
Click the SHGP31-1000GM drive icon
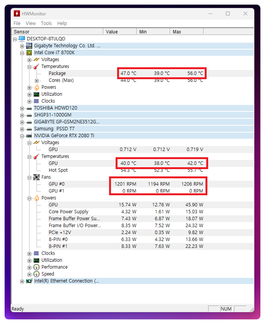pos(29,115)
